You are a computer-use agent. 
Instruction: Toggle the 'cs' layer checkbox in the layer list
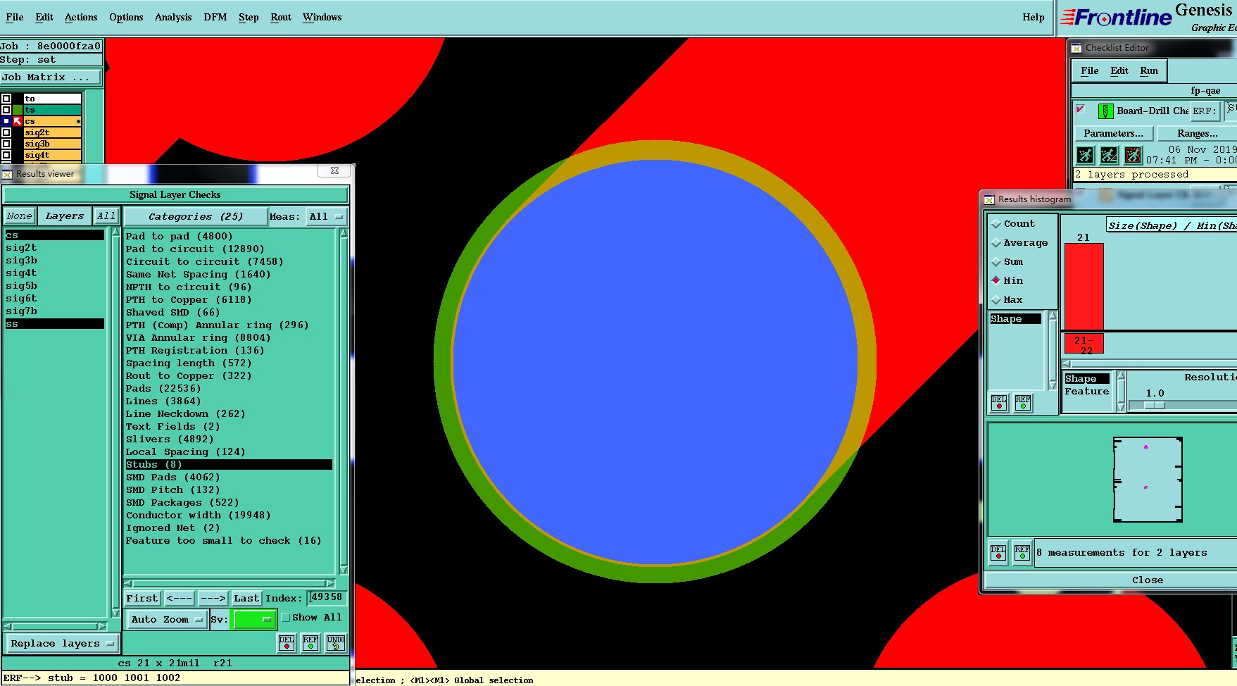point(6,121)
